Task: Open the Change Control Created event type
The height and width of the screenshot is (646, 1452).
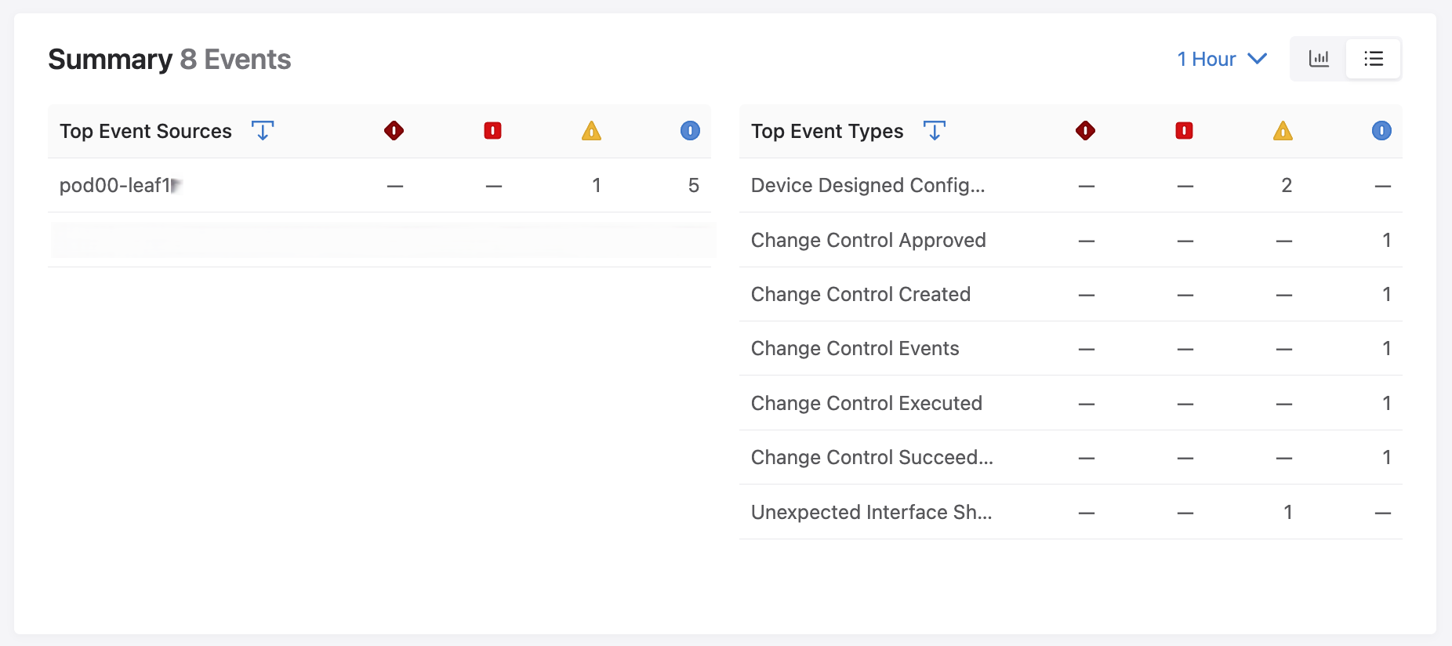Action: 861,294
